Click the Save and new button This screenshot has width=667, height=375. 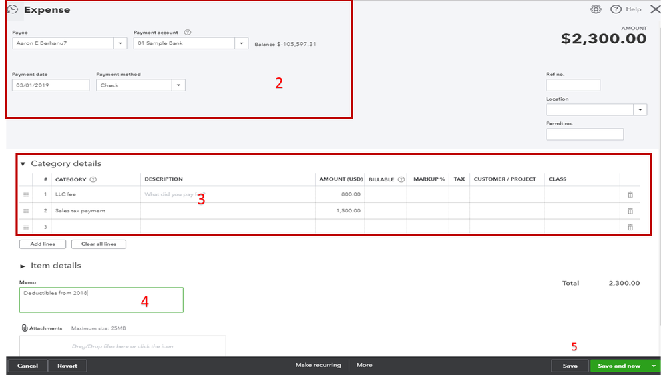coord(619,366)
